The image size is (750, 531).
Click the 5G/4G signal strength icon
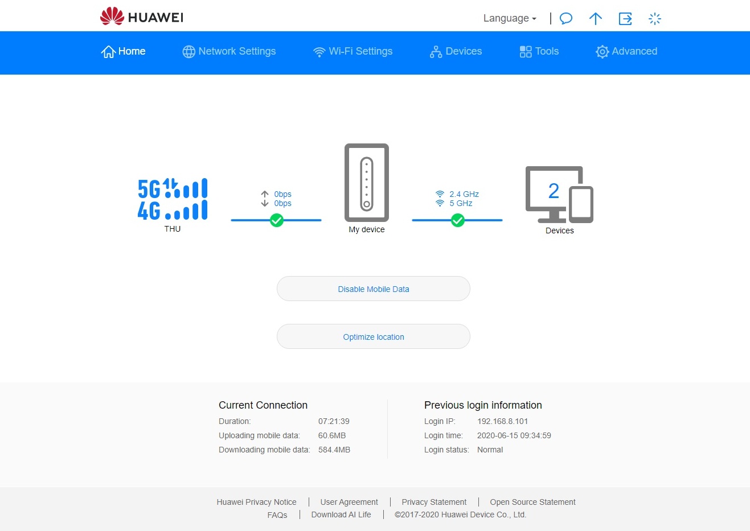(173, 199)
